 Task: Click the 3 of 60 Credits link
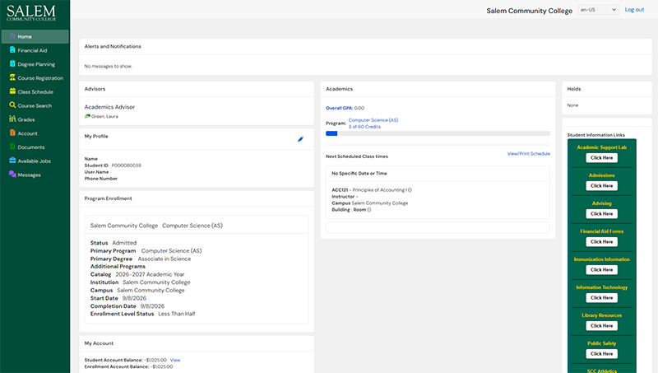tap(364, 127)
